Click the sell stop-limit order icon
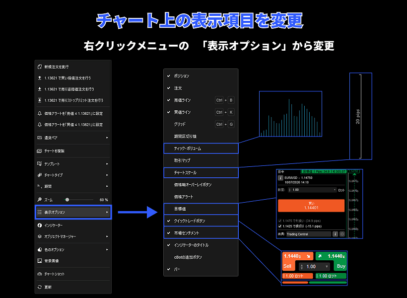407x298 pixels. [40, 100]
